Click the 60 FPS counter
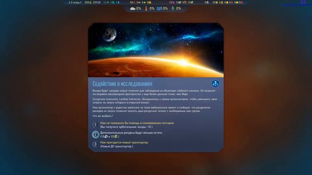The height and width of the screenshot is (175, 312). pos(303,2)
